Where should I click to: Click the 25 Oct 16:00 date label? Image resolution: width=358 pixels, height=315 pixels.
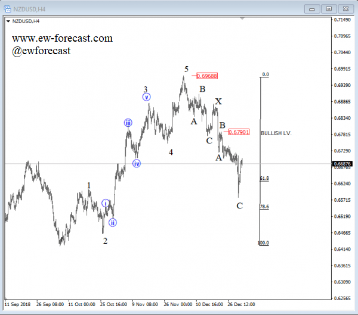coord(113,304)
